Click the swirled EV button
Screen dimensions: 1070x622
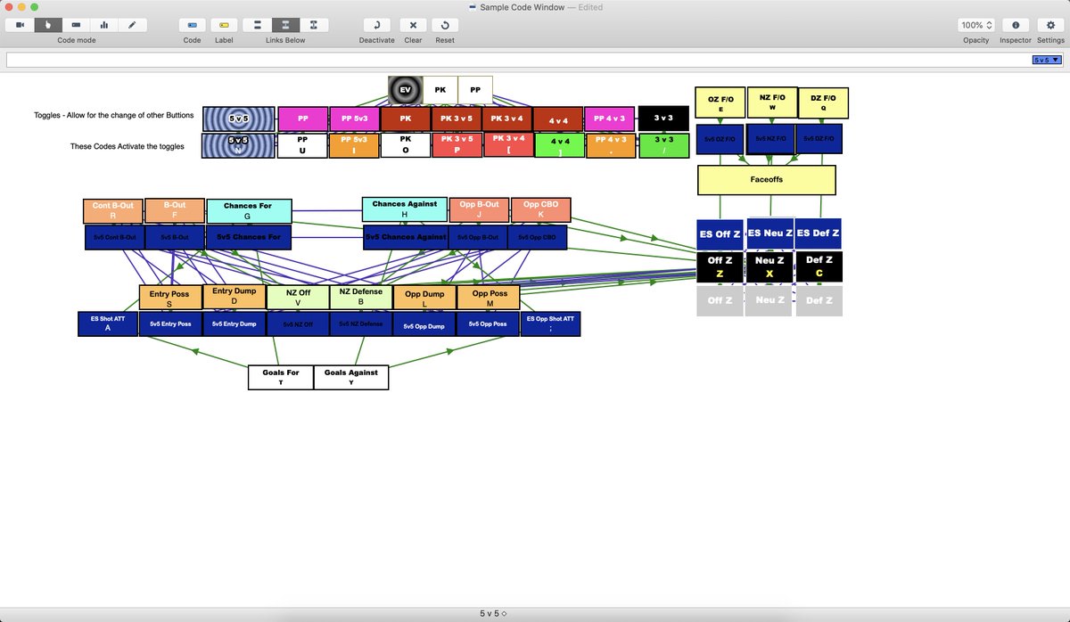405,90
